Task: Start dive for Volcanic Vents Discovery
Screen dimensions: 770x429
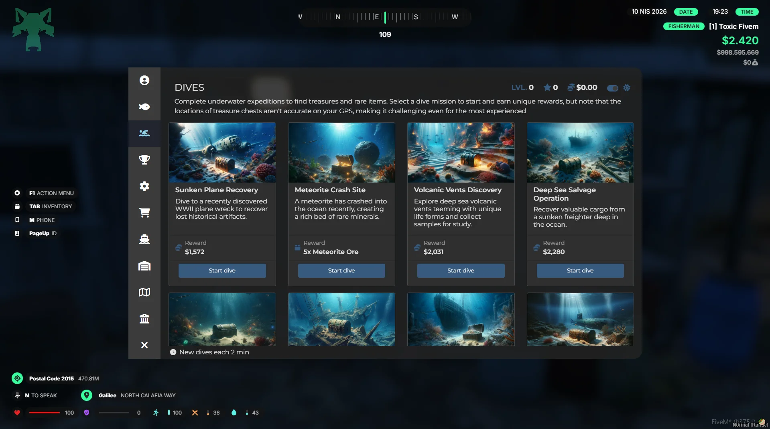Action: (x=461, y=270)
